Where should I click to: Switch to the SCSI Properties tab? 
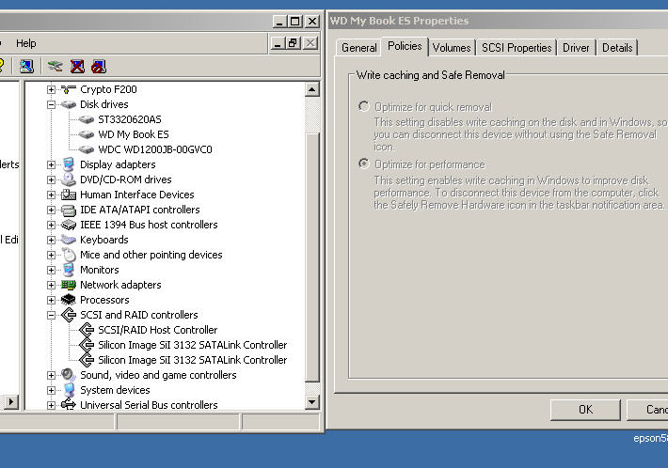(517, 48)
